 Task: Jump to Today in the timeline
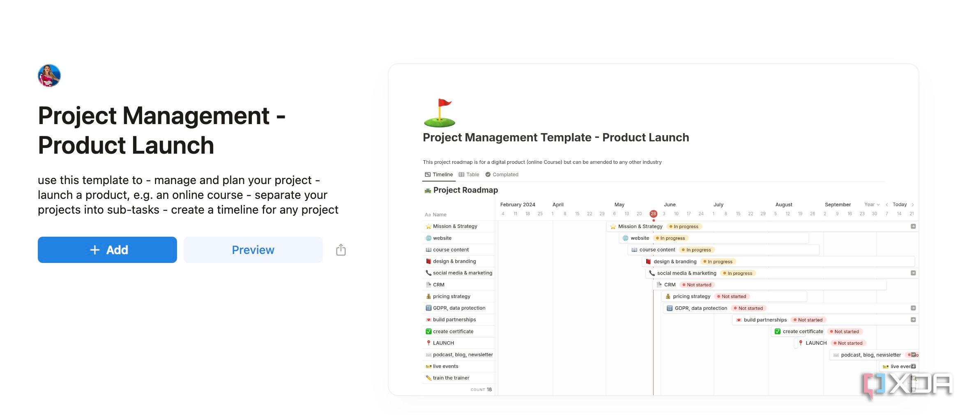[900, 204]
